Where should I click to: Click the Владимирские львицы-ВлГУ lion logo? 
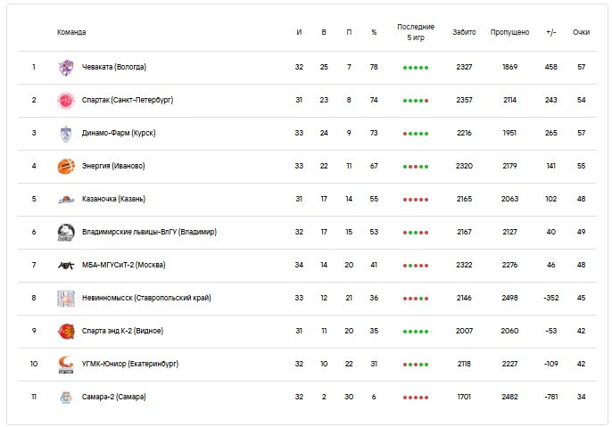point(66,233)
